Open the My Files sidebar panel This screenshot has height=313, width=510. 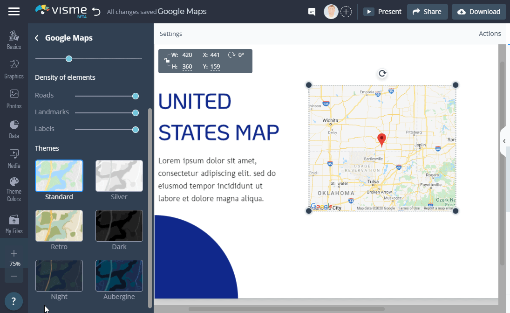tap(14, 224)
